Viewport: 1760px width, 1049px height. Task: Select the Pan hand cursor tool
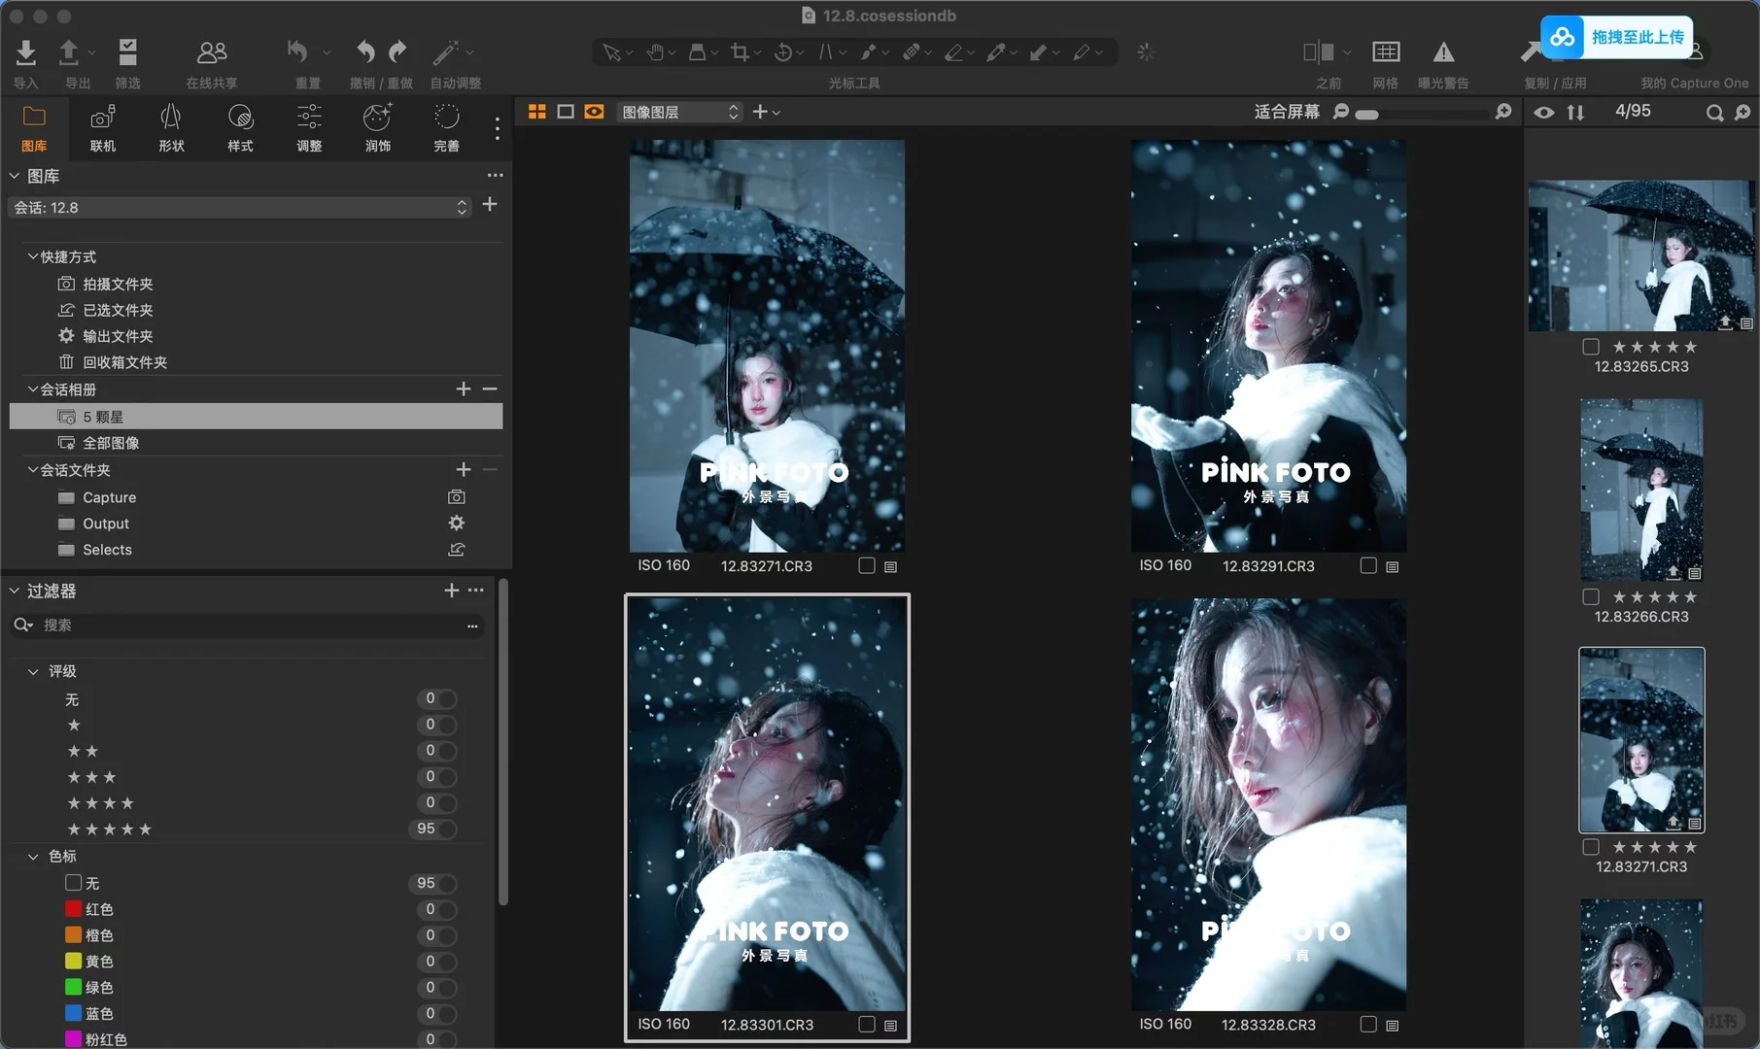655,52
